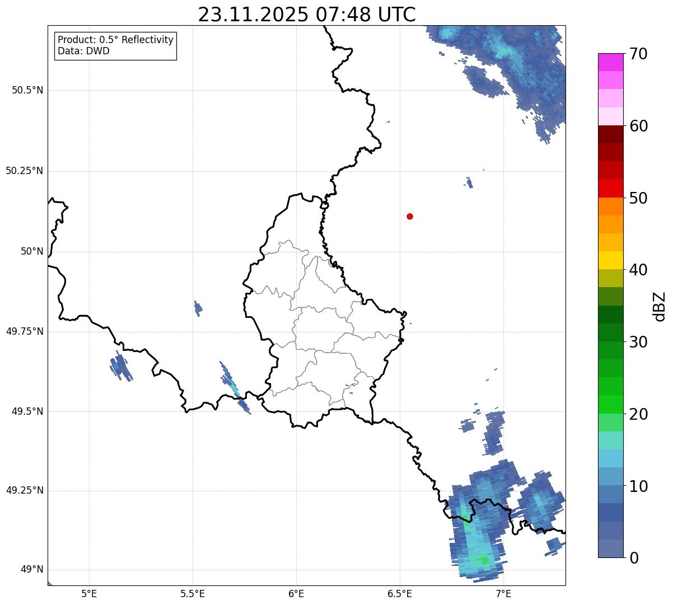Click the 50 tick on colorbar
The height and width of the screenshot is (605, 673).
point(638,198)
